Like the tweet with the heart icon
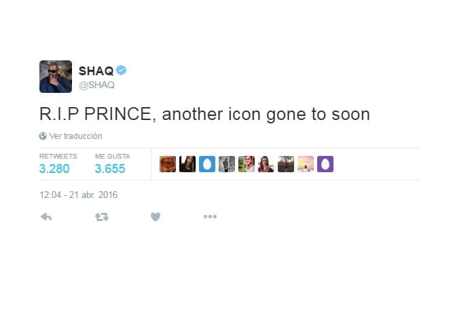This screenshot has width=470, height=320. (156, 217)
